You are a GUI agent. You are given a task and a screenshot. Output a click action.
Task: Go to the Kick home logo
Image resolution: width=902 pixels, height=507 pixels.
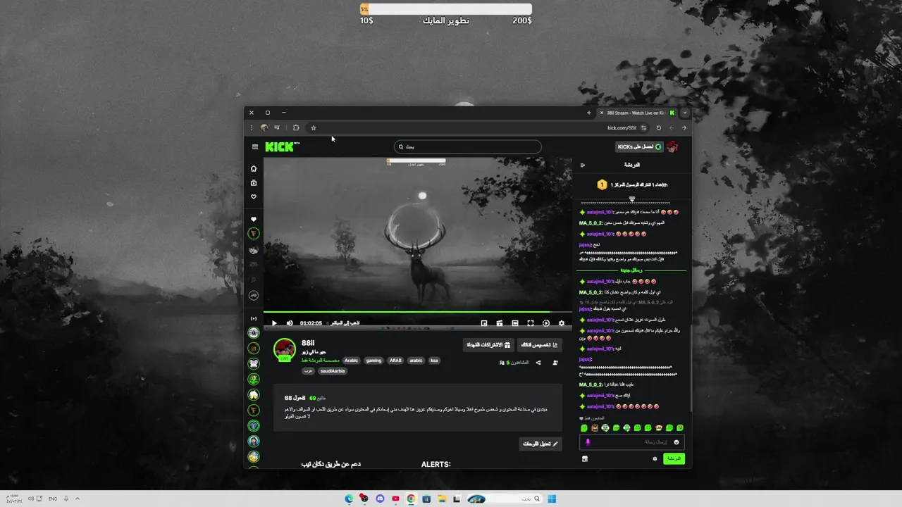pos(282,146)
